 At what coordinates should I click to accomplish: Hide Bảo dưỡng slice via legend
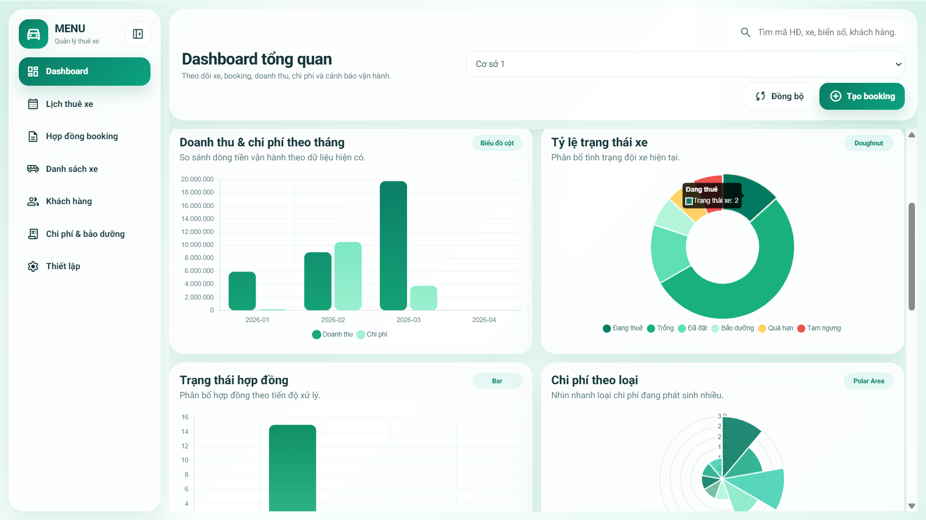[x=733, y=328]
